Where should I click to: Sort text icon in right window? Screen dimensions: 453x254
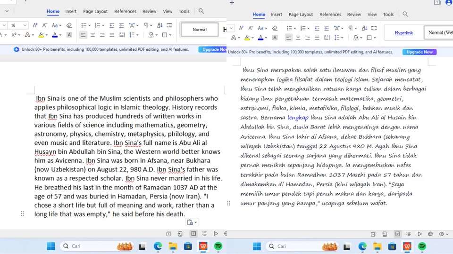click(364, 28)
